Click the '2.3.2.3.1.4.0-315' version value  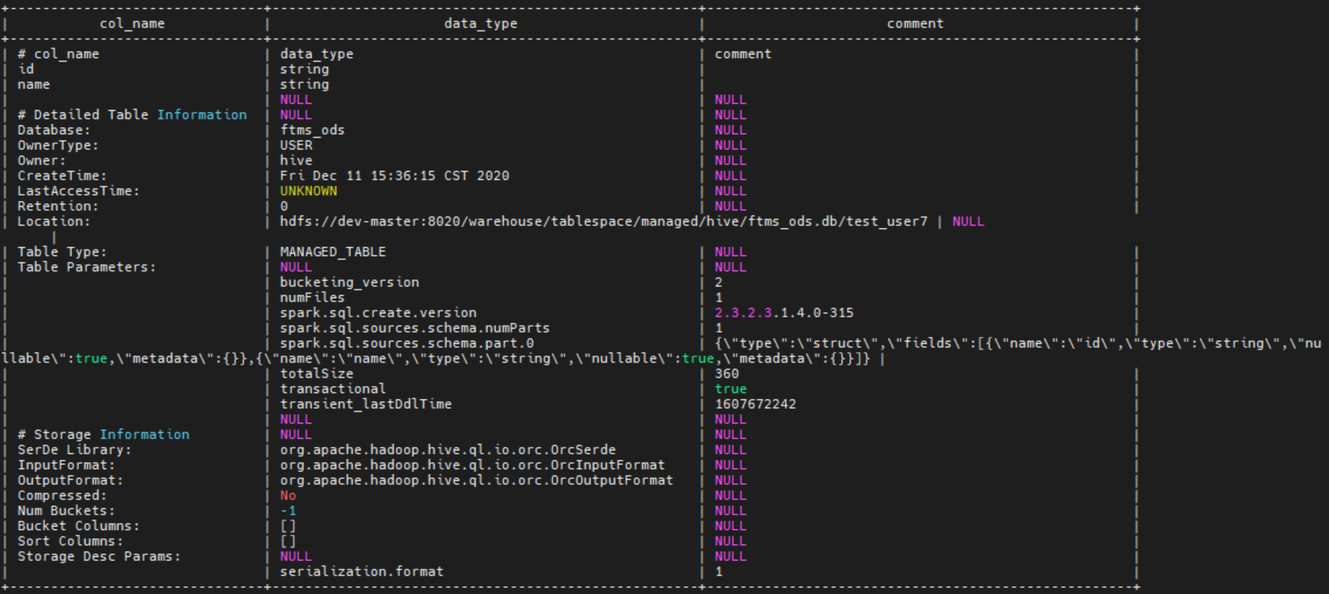[784, 313]
